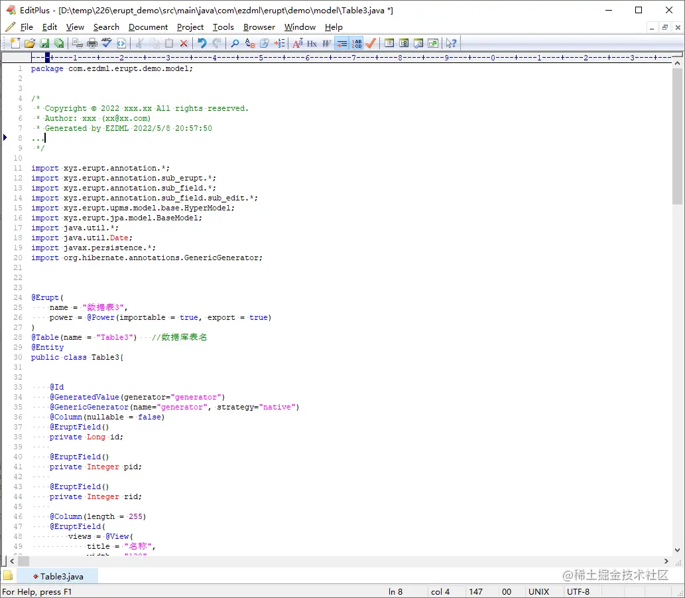Open Find with the magnifier icon
The height and width of the screenshot is (598, 685).
click(x=235, y=43)
